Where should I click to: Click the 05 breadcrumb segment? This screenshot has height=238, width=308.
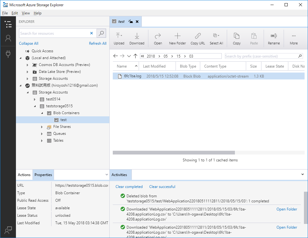tap(166, 56)
